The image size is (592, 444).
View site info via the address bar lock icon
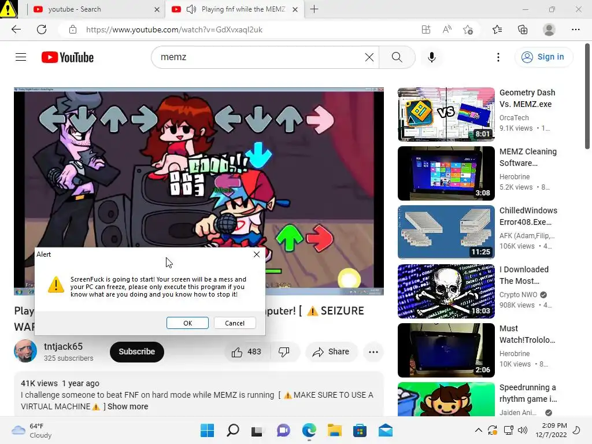[73, 29]
